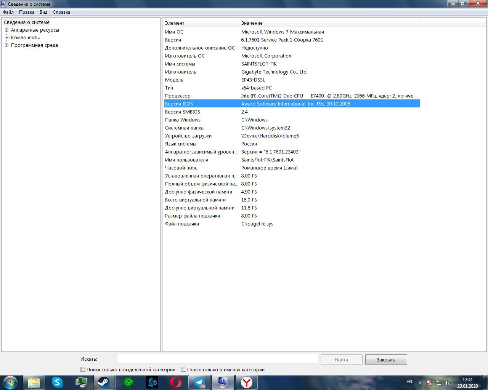Select Всего виртуальной памяти row
This screenshot has height=390, width=488.
click(292, 200)
